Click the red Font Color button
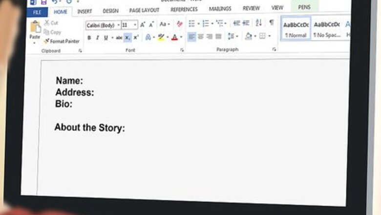 [x=174, y=37]
